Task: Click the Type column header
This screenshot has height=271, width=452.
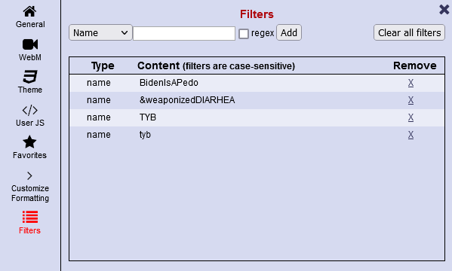Action: point(103,66)
